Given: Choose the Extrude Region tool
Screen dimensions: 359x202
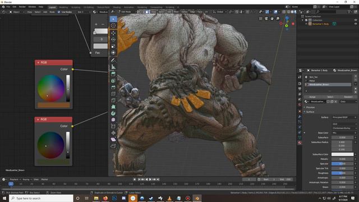Looking at the screenshot, I should click(113, 74).
